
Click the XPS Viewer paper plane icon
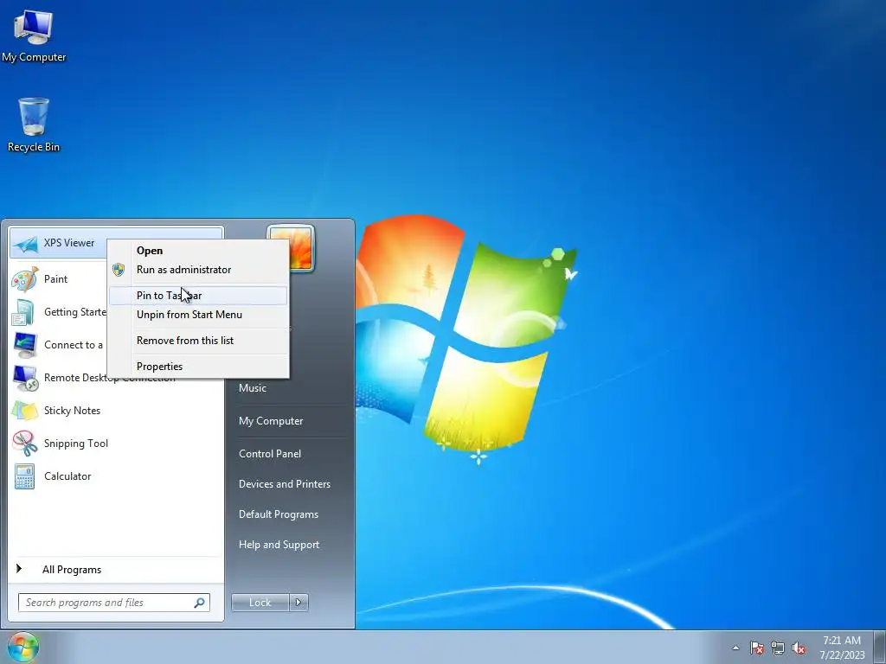(x=25, y=244)
